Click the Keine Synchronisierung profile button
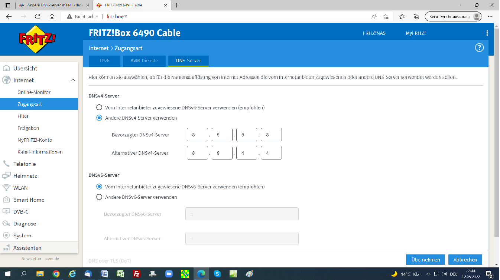500x280 pixels. tap(454, 16)
